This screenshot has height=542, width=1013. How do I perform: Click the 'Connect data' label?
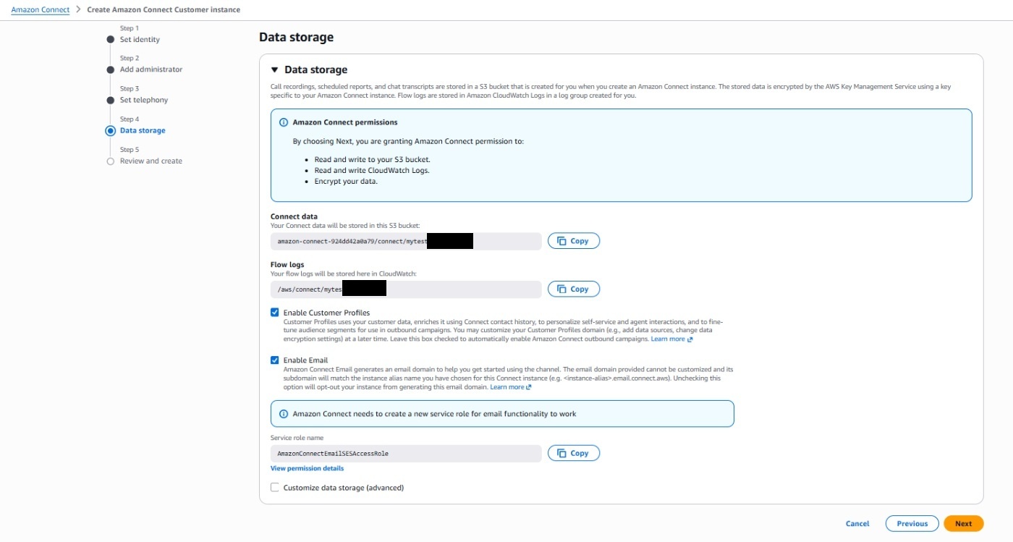[x=294, y=217]
